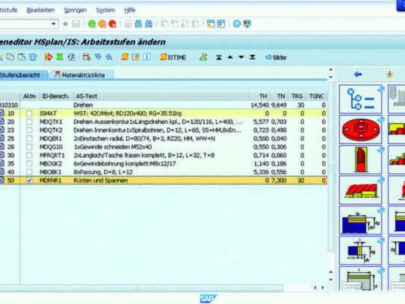This screenshot has width=405, height=304.
Task: Click the Paste-copy icon beside Copy
Action: (x=21, y=57)
